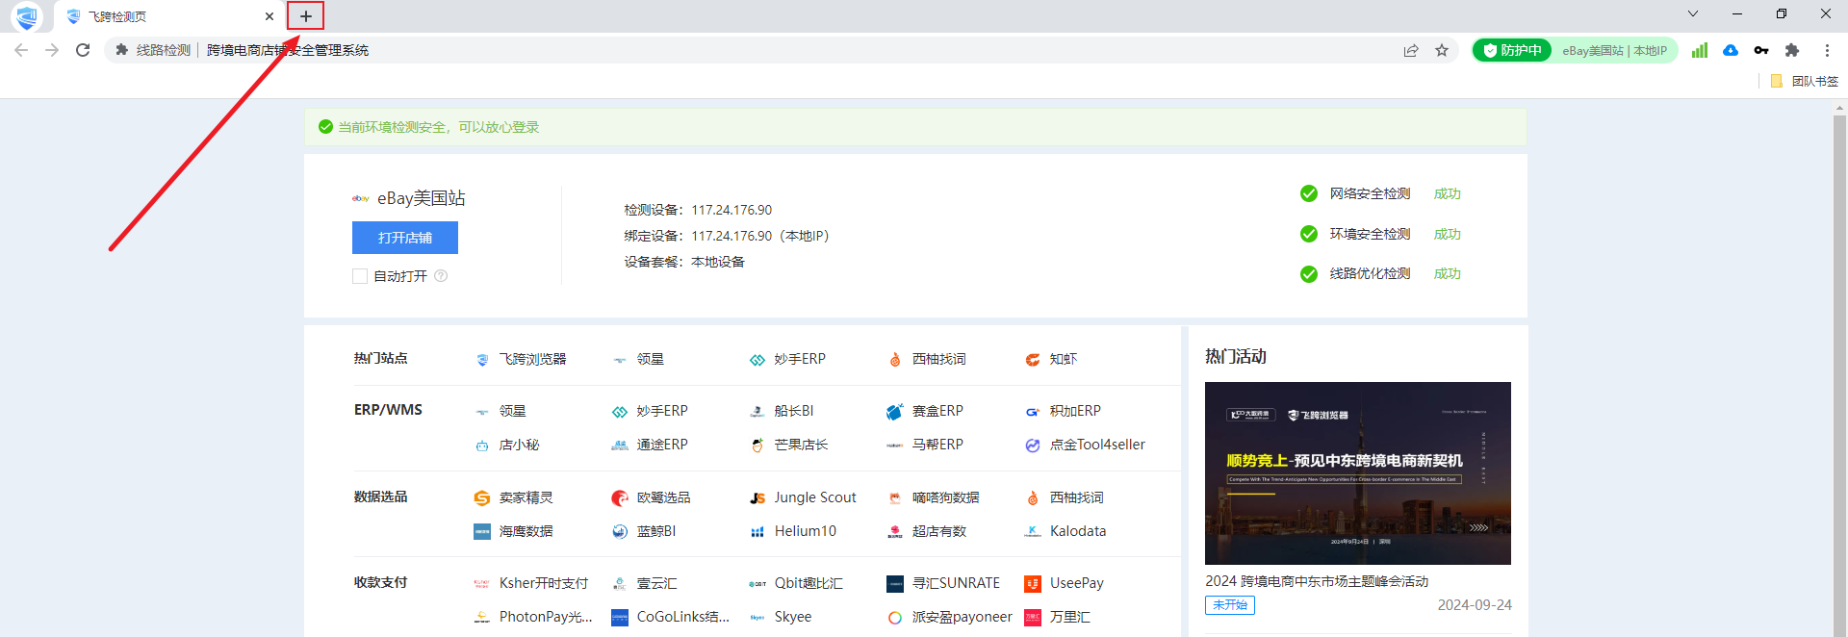Click the 打开店铺 button
Image resolution: width=1848 pixels, height=637 pixels.
tap(404, 238)
